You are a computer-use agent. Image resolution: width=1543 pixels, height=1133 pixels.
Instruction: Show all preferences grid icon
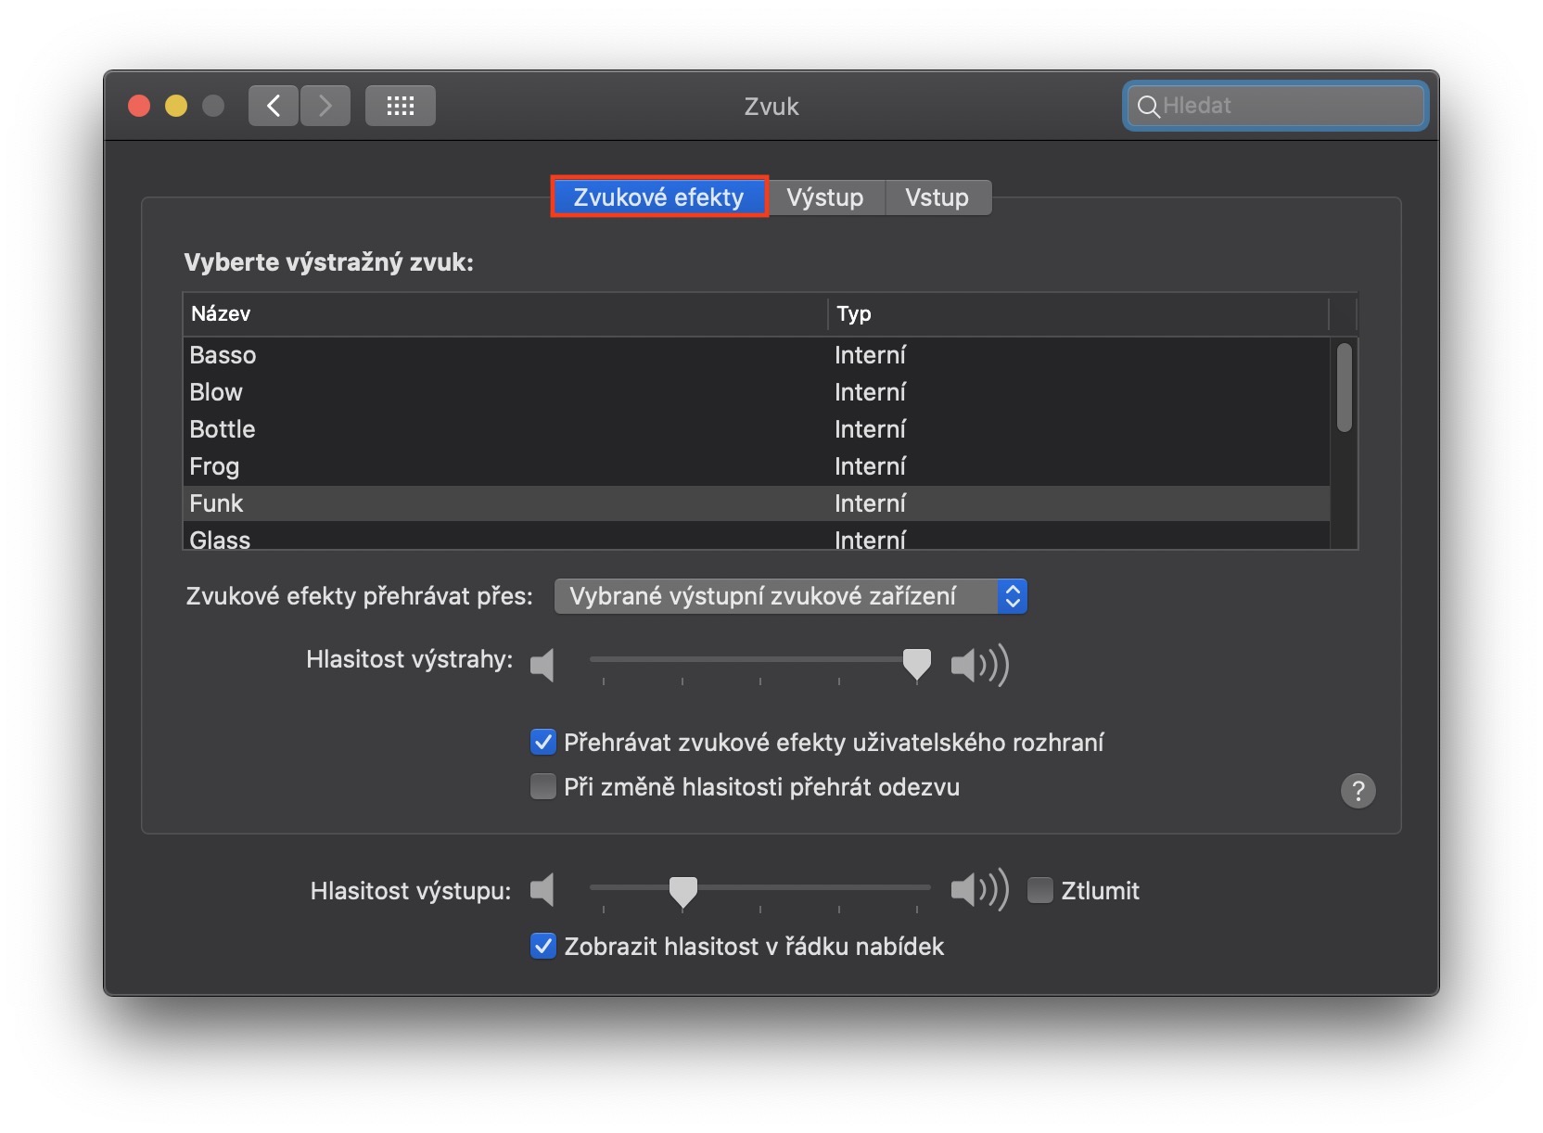pos(400,106)
